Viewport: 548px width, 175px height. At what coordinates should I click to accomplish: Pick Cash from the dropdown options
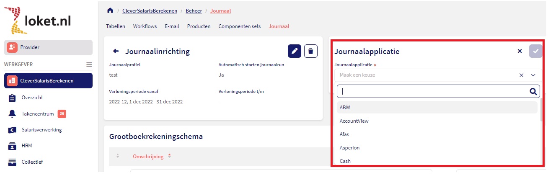[437, 161]
